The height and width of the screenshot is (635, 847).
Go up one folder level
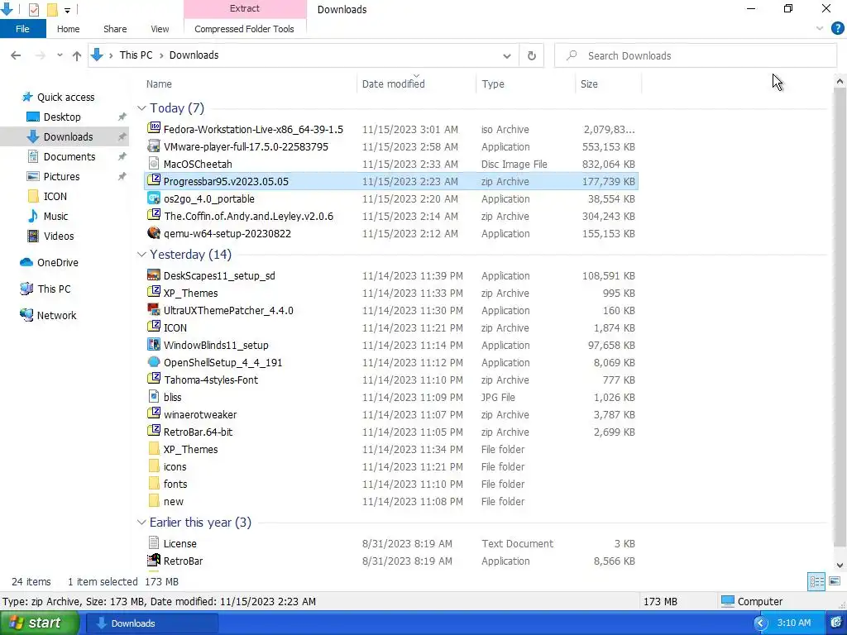point(77,55)
